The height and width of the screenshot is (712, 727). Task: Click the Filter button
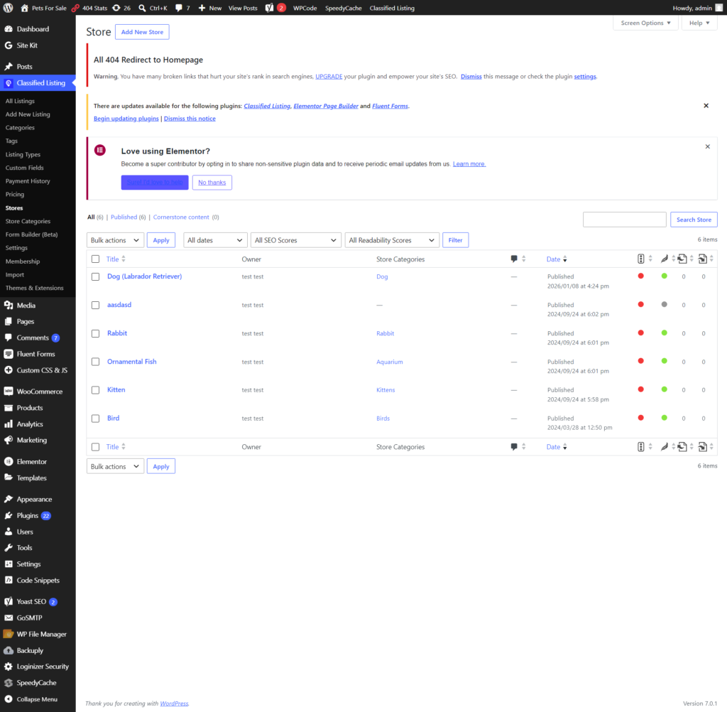(455, 240)
